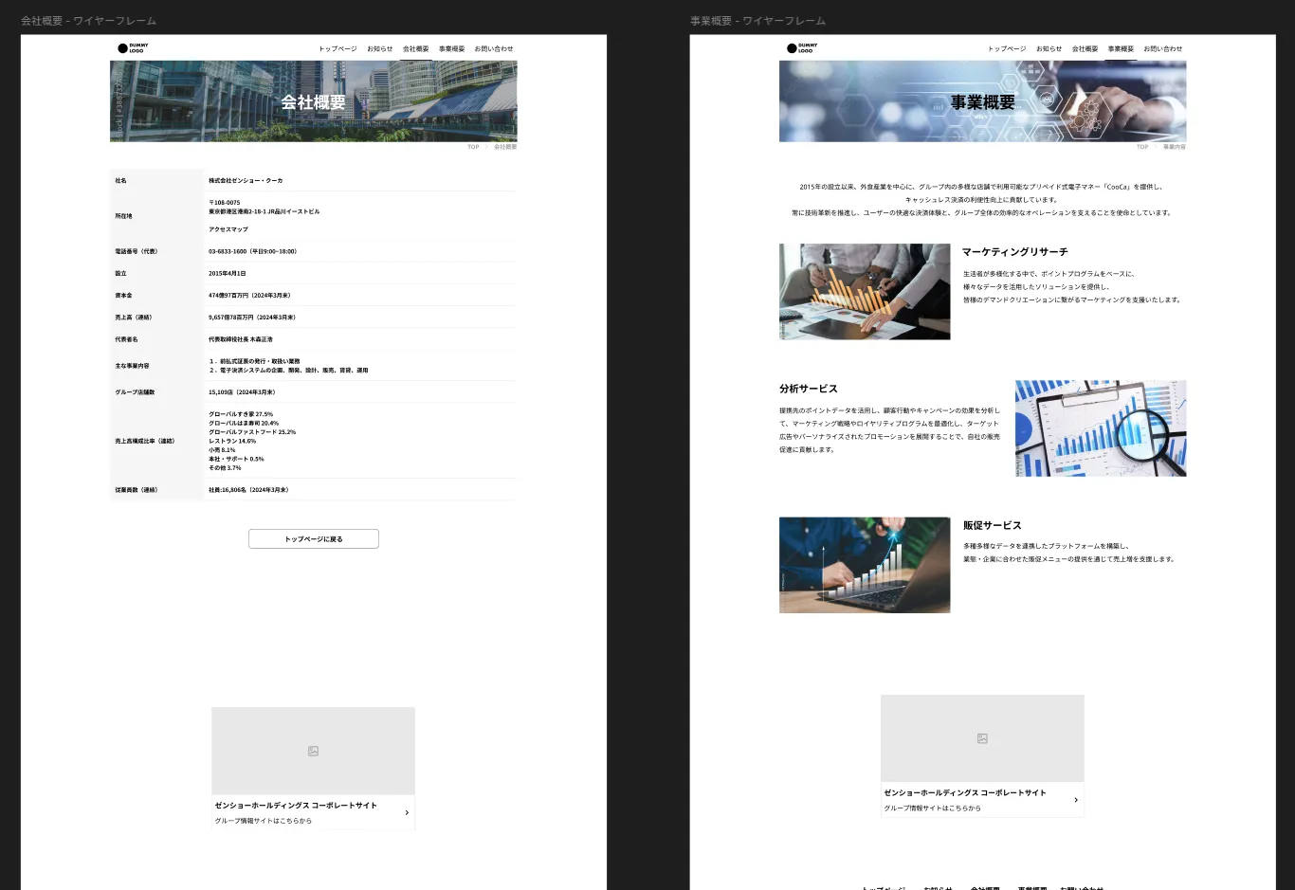Click 会社概要 breadcrumb below hero image
Viewport: 1295px width, 890px height.
505,147
